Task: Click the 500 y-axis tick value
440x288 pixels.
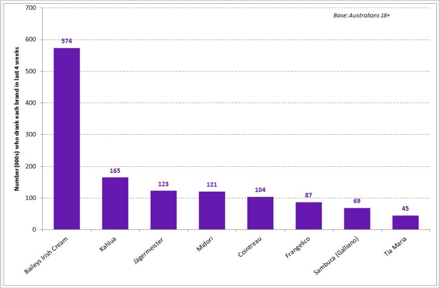Action: 31,71
